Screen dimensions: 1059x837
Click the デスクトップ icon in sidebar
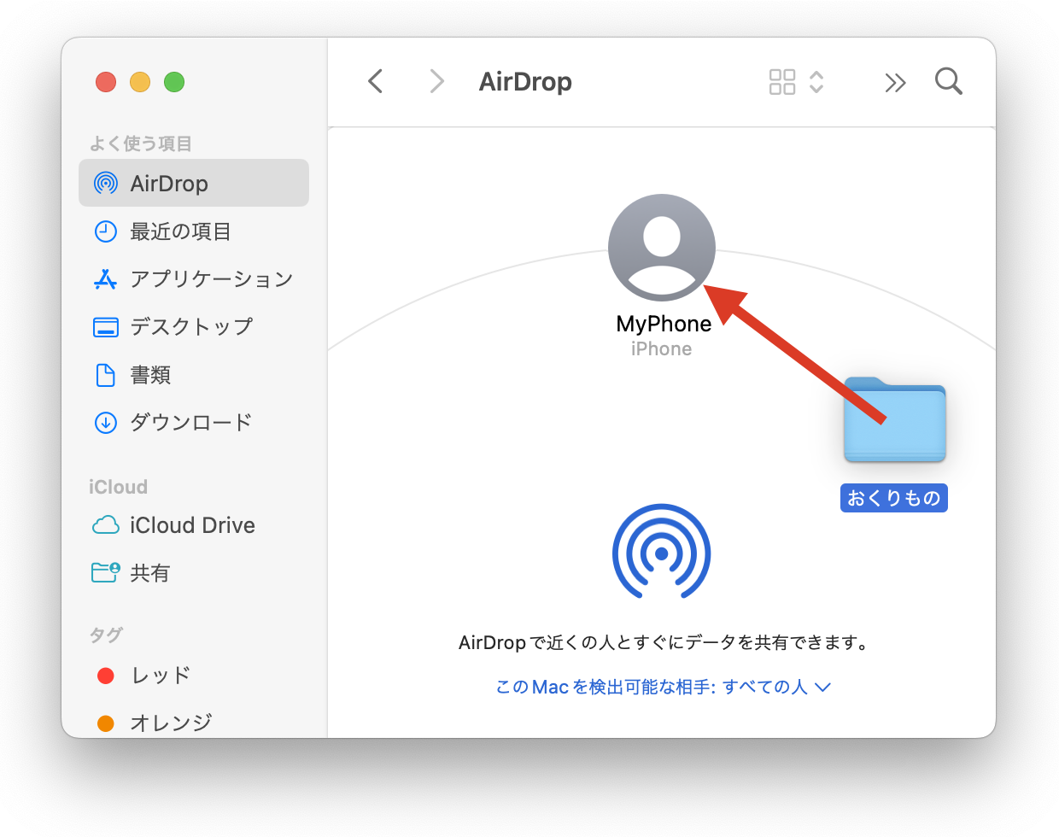click(x=106, y=327)
